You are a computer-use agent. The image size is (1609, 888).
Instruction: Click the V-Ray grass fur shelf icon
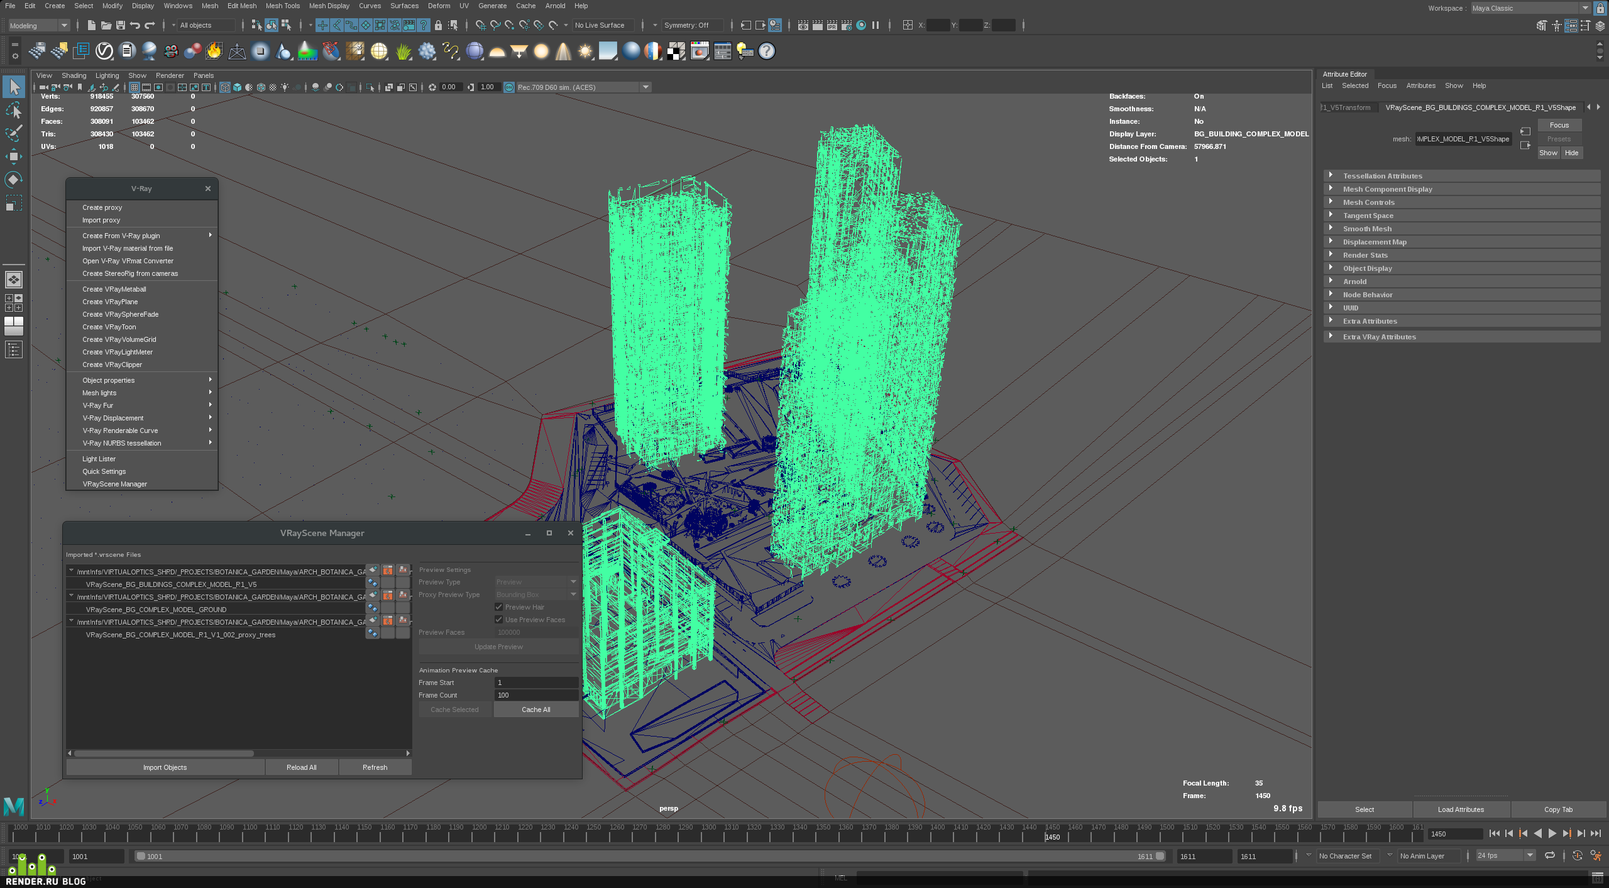pyautogui.click(x=404, y=51)
